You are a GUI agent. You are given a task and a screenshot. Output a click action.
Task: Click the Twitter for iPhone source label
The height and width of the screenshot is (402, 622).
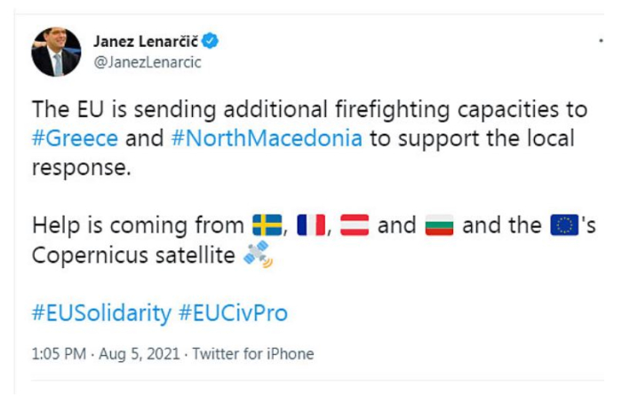(253, 353)
